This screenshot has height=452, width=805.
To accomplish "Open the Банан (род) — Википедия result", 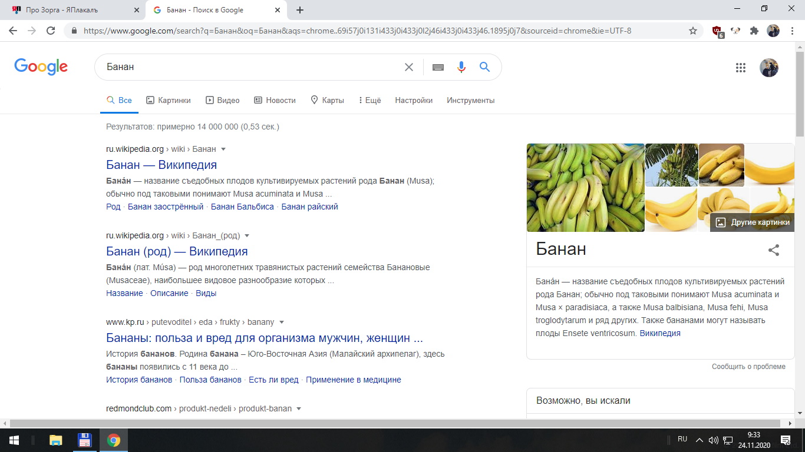I will click(177, 251).
